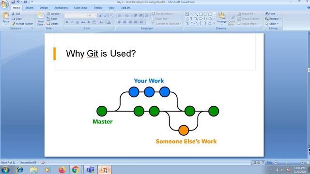This screenshot has height=174, width=310.
Task: Zoom in using the plus button
Action: pos(302,162)
